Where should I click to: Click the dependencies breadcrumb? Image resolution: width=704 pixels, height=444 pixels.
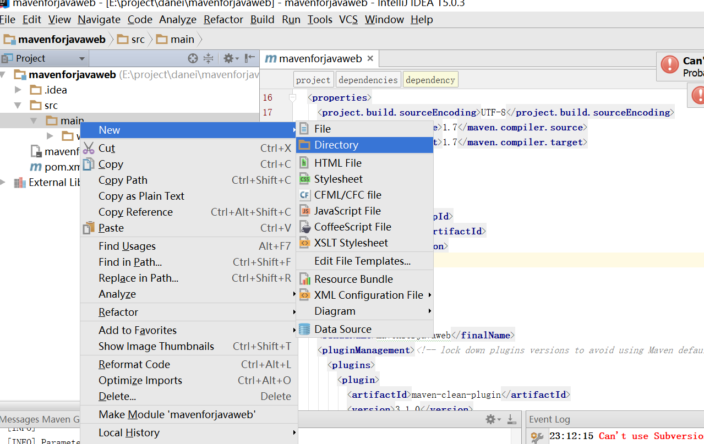point(368,80)
